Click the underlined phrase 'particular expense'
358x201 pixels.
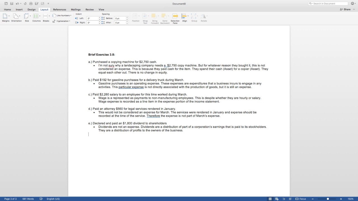click(131, 87)
